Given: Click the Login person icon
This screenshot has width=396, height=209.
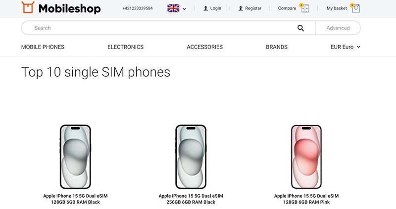Looking at the screenshot, I should point(206,8).
